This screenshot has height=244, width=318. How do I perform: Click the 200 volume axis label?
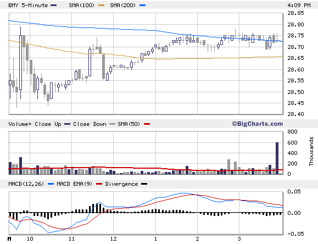(x=292, y=164)
